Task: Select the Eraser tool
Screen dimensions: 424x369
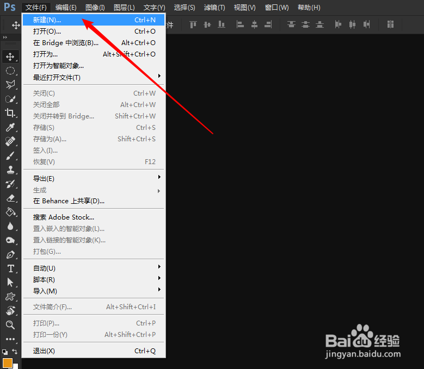Action: pyautogui.click(x=10, y=198)
